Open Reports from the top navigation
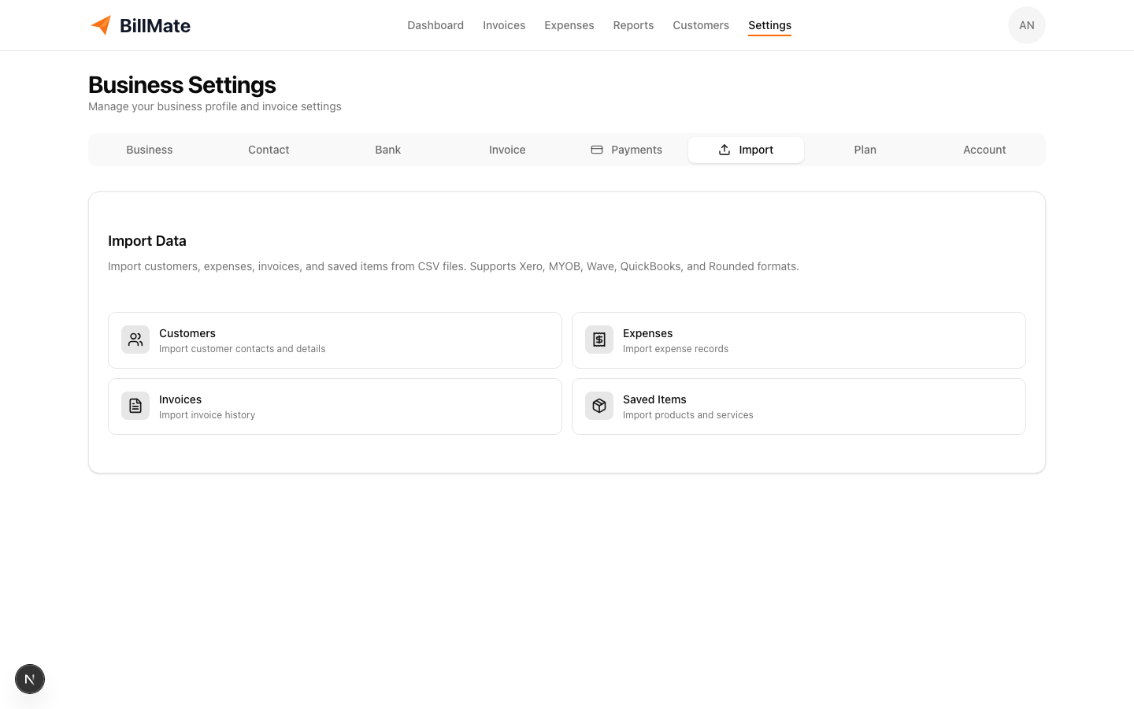Viewport: 1134px width, 709px height. tap(633, 24)
